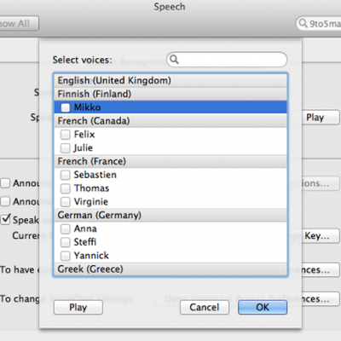The image size is (341, 341).
Task: Select the German (Germany) group header
Action: [x=170, y=215]
